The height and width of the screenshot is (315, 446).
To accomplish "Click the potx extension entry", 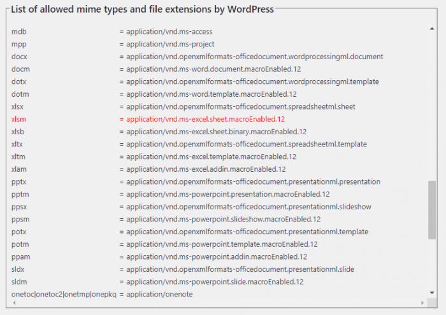I will (18, 232).
